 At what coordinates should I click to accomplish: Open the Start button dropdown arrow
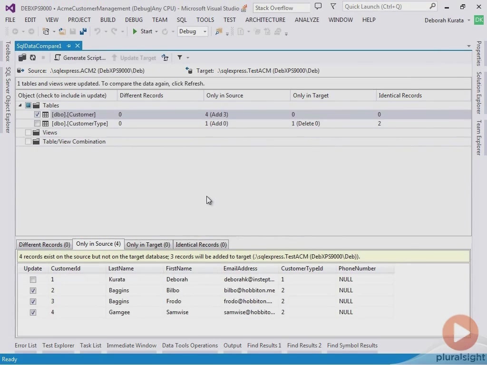(x=156, y=32)
